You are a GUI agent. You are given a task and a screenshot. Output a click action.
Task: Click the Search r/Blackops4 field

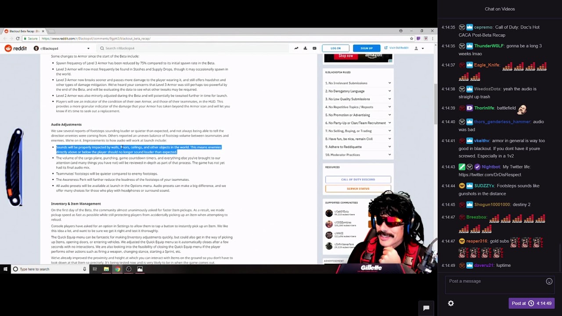(193, 48)
